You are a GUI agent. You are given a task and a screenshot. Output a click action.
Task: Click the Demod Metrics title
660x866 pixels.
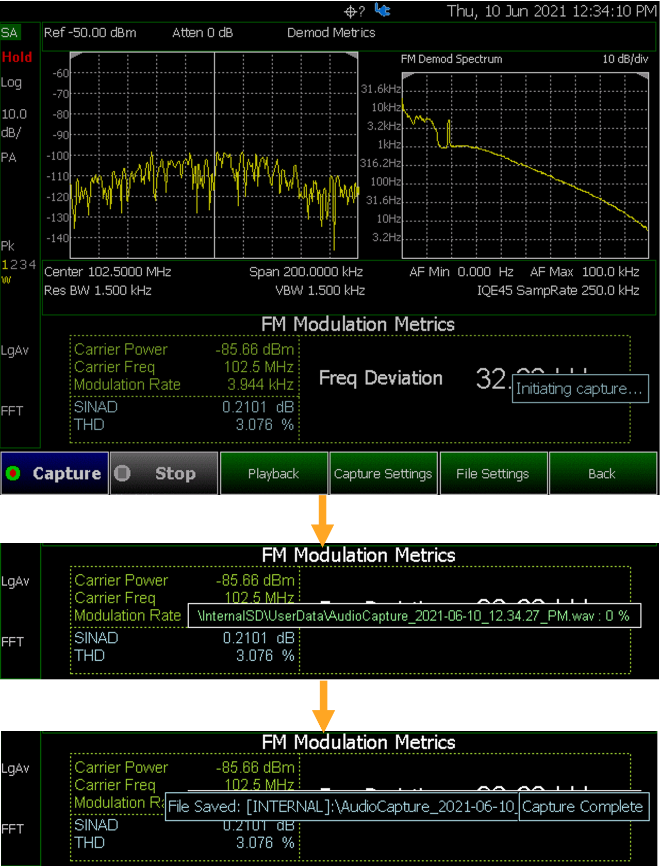[x=331, y=33]
